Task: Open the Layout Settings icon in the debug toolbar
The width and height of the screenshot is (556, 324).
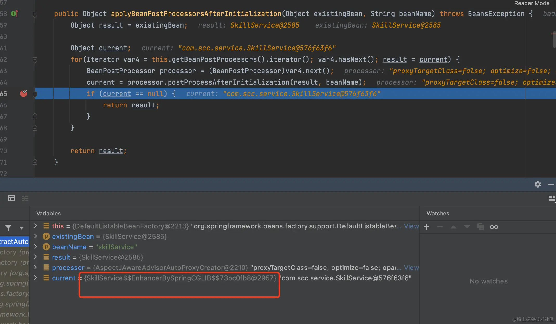Action: point(552,199)
